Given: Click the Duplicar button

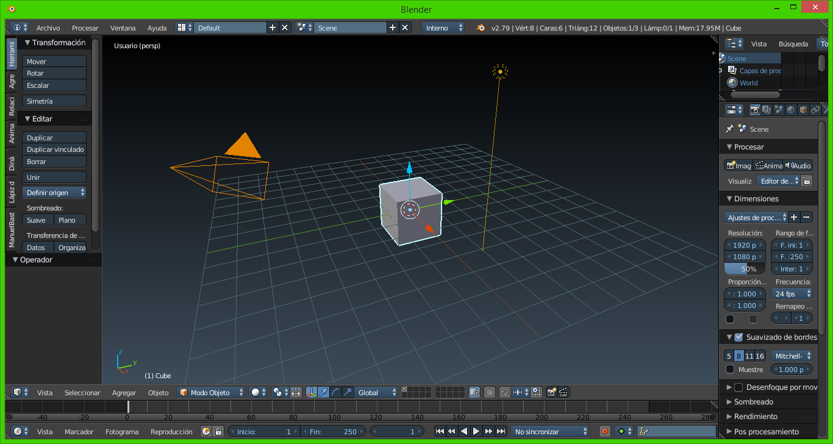Looking at the screenshot, I should coord(54,138).
